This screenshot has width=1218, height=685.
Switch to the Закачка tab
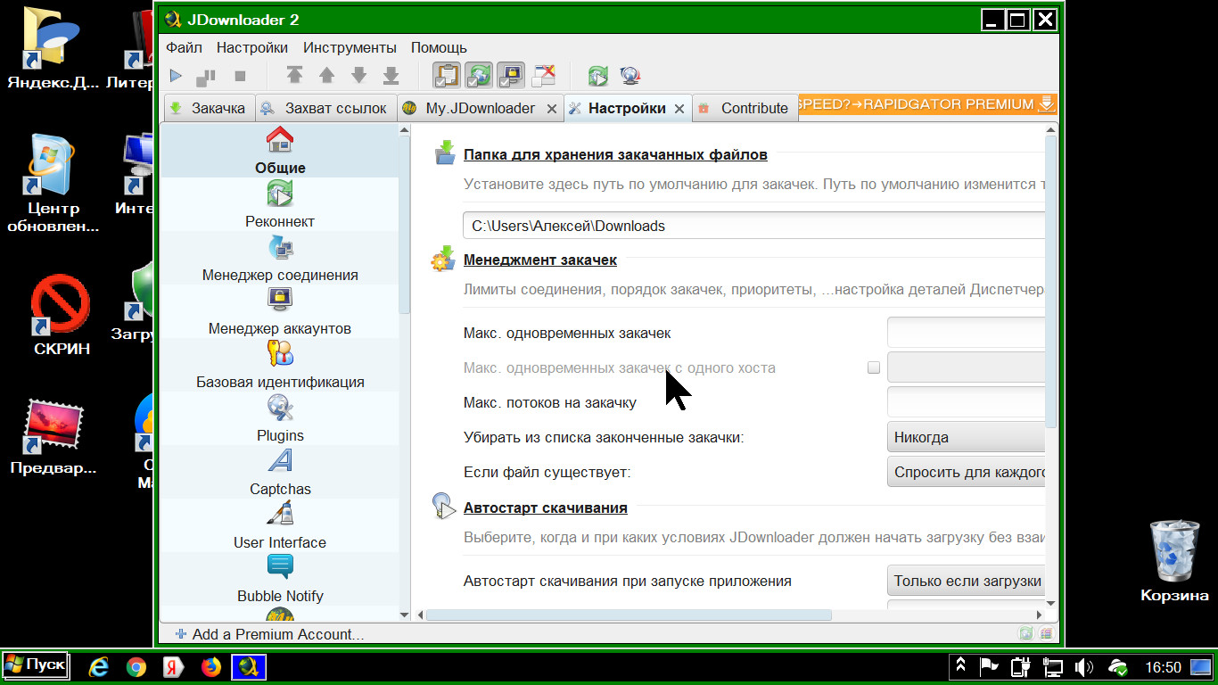point(208,108)
